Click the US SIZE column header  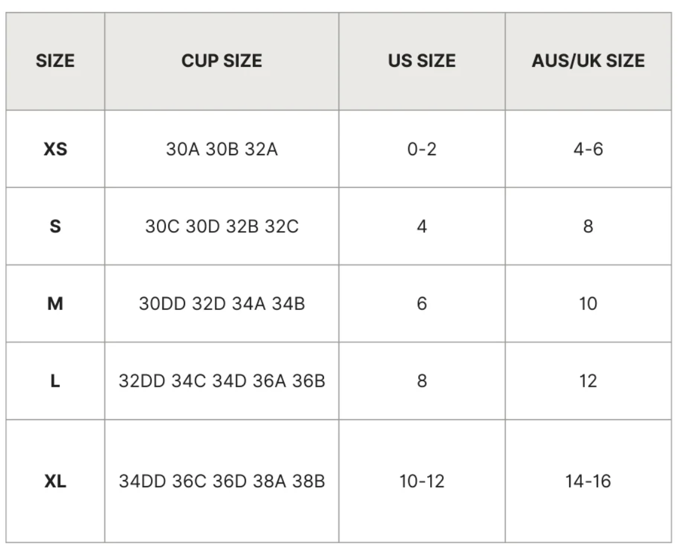[x=421, y=61]
